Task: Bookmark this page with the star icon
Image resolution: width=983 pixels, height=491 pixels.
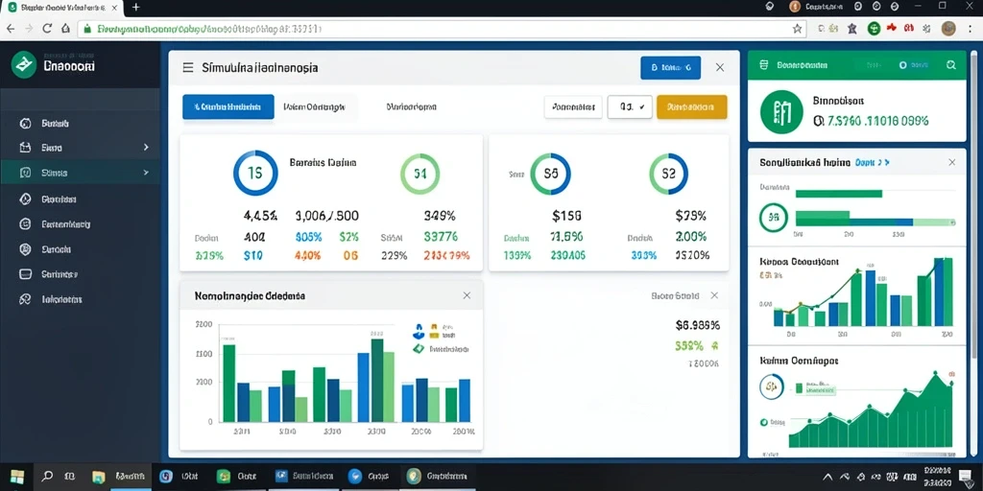Action: (798, 28)
